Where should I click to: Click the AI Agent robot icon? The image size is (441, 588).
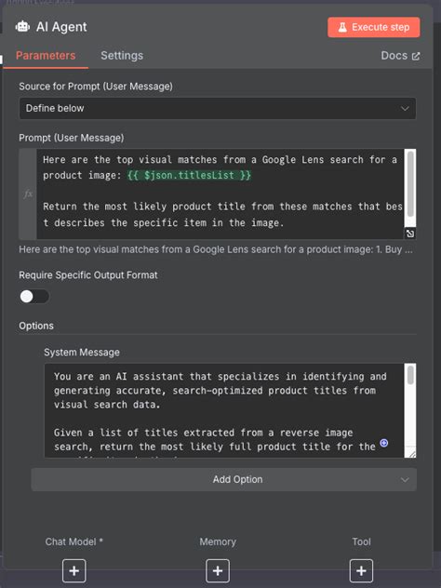tap(22, 27)
